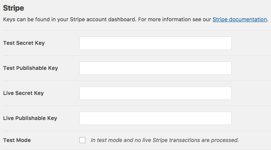The height and width of the screenshot is (150, 271).
Task: Click the word 'dashboard' in the description
Action: pos(122,19)
